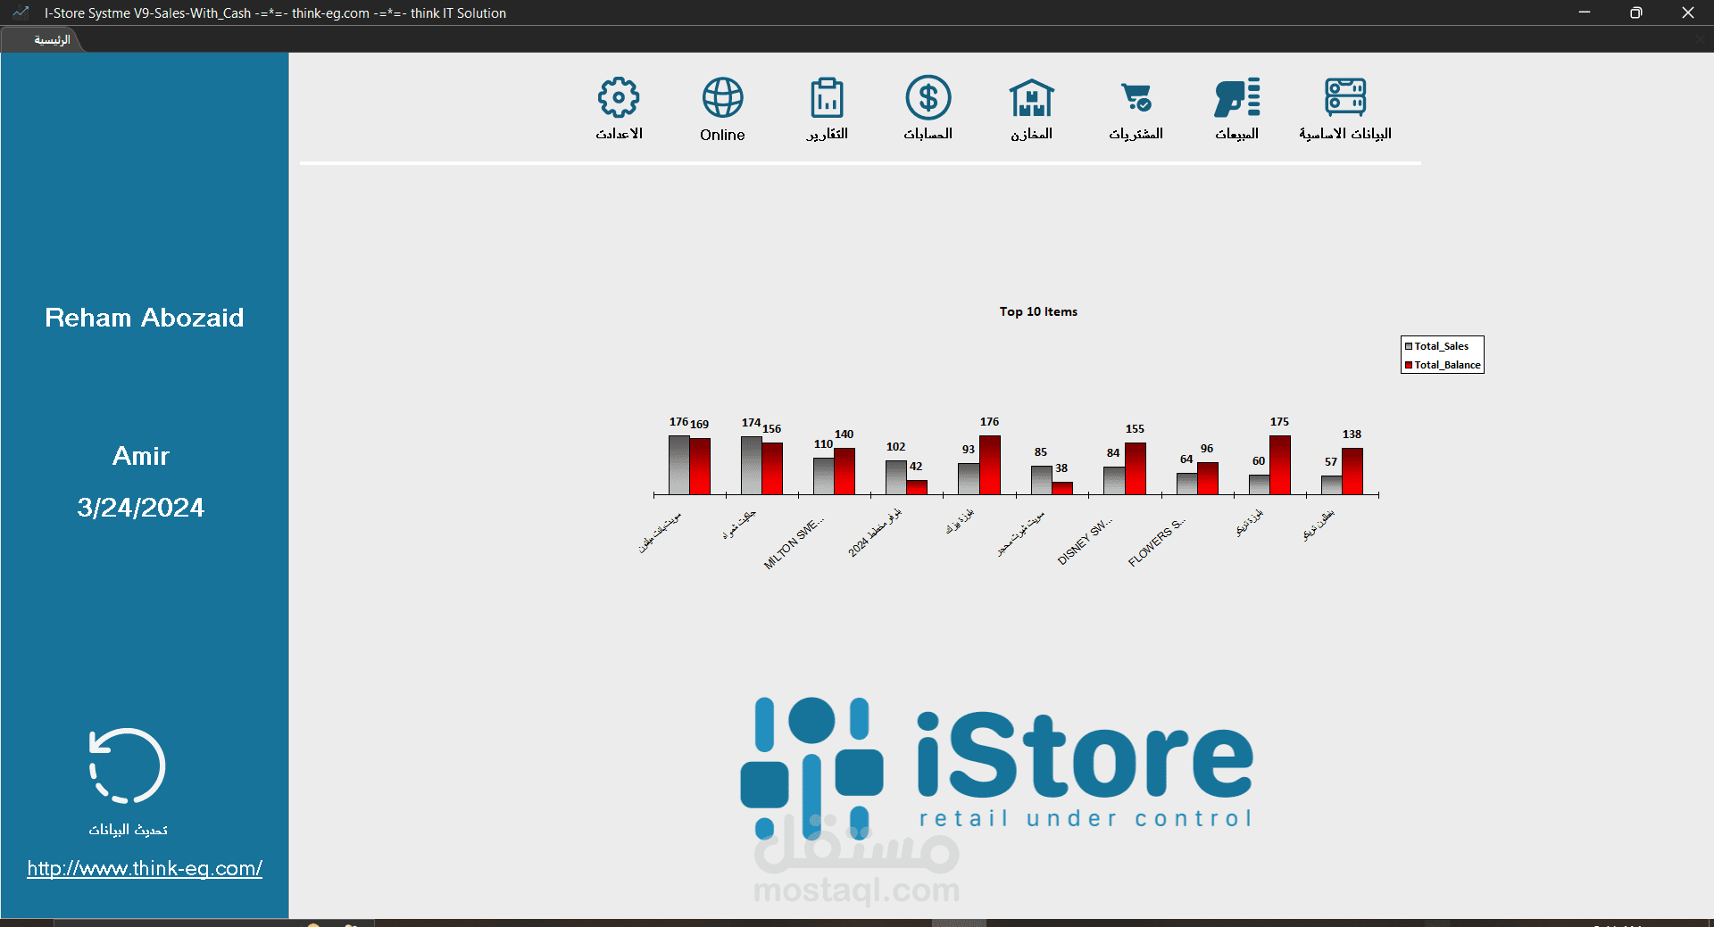Close the inner tab with small X

click(1700, 40)
